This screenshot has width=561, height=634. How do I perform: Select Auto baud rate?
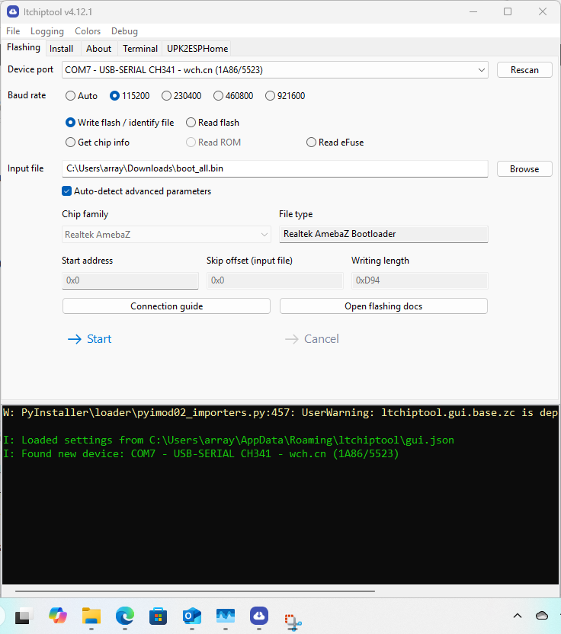point(82,96)
